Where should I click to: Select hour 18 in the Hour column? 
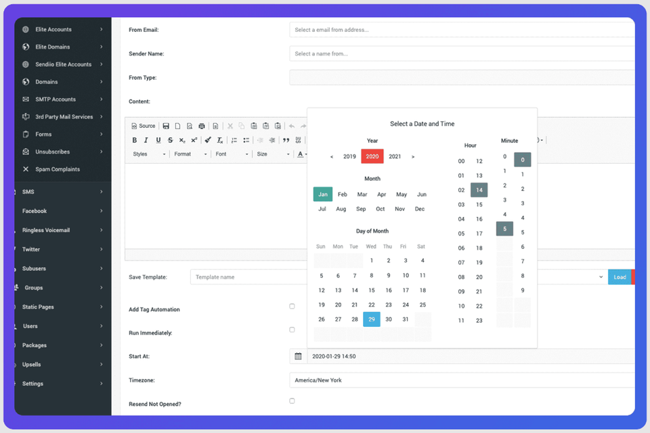pos(479,248)
